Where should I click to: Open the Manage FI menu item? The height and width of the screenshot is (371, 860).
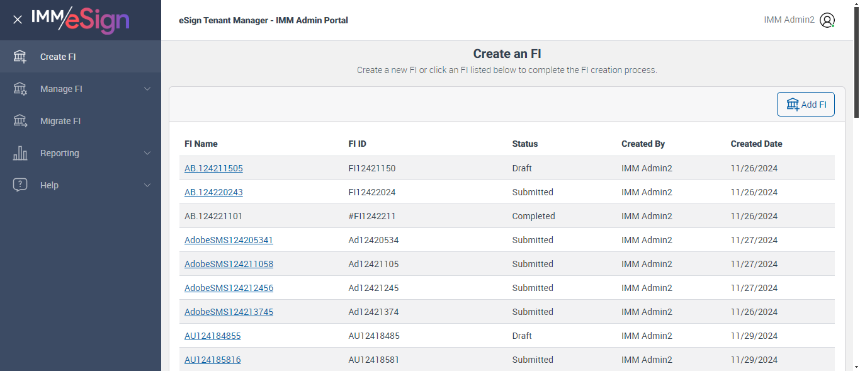(81, 89)
